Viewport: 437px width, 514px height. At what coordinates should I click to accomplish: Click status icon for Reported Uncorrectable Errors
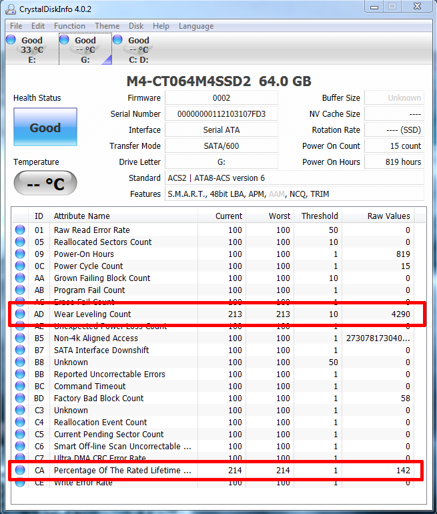tap(20, 374)
